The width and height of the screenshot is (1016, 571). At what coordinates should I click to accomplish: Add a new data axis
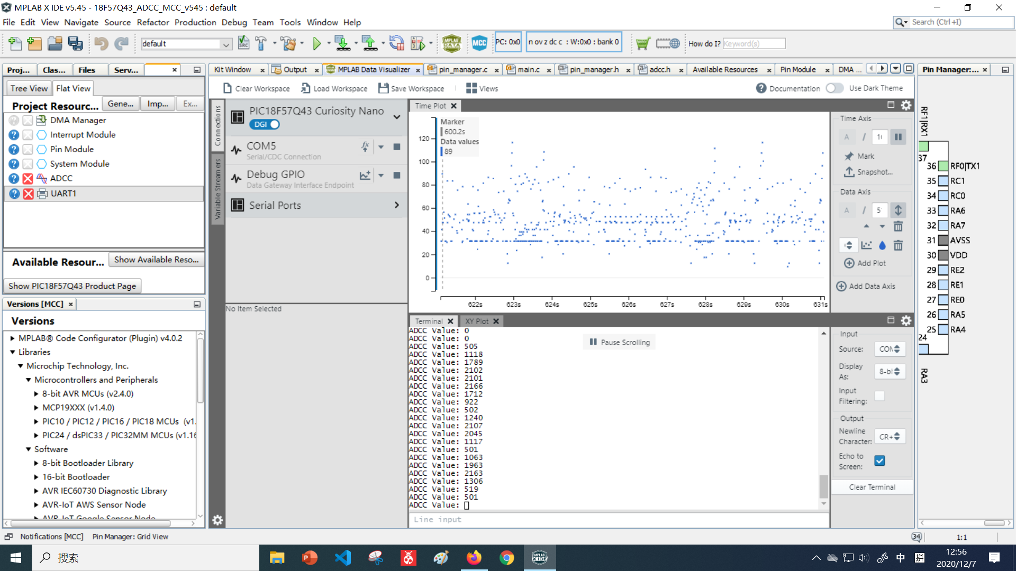[866, 286]
